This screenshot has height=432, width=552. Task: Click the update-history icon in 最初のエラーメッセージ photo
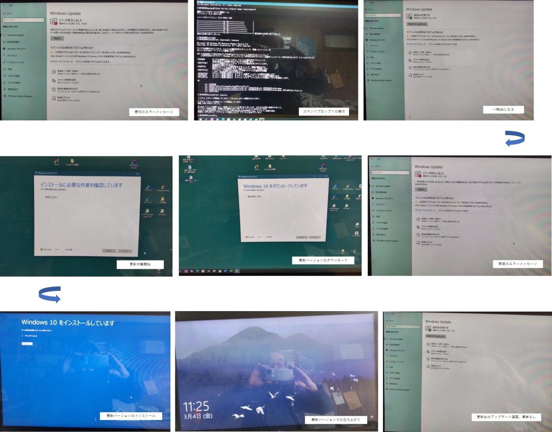pos(54,89)
